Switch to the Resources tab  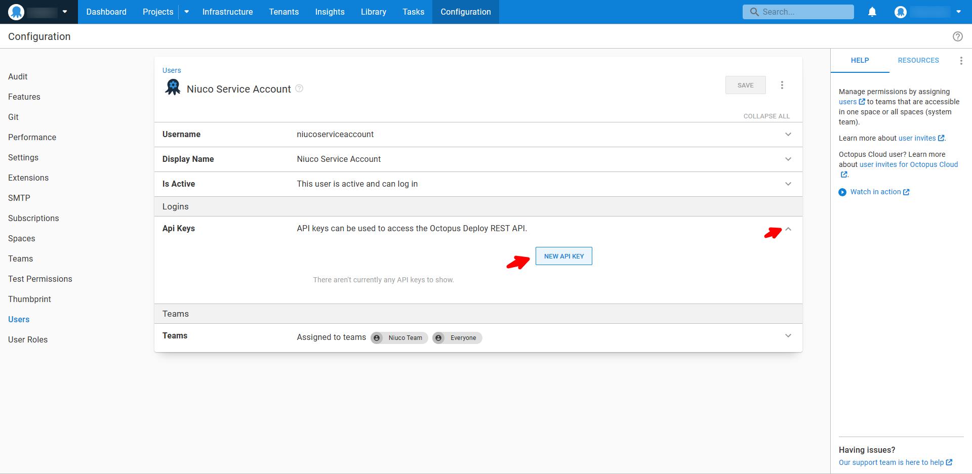click(x=918, y=60)
